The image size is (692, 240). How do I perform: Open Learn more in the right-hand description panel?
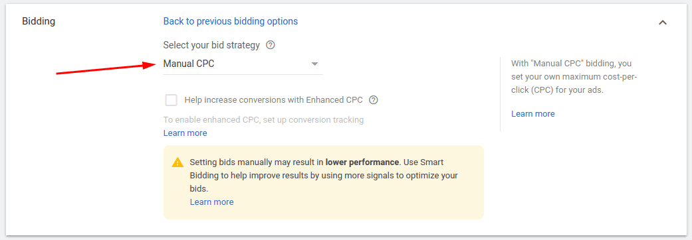click(532, 113)
